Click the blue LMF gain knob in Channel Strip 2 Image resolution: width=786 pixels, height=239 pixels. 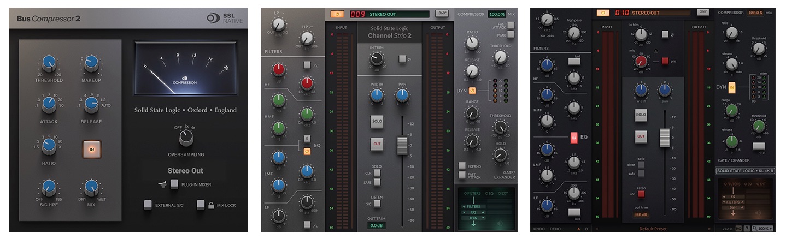coord(279,158)
